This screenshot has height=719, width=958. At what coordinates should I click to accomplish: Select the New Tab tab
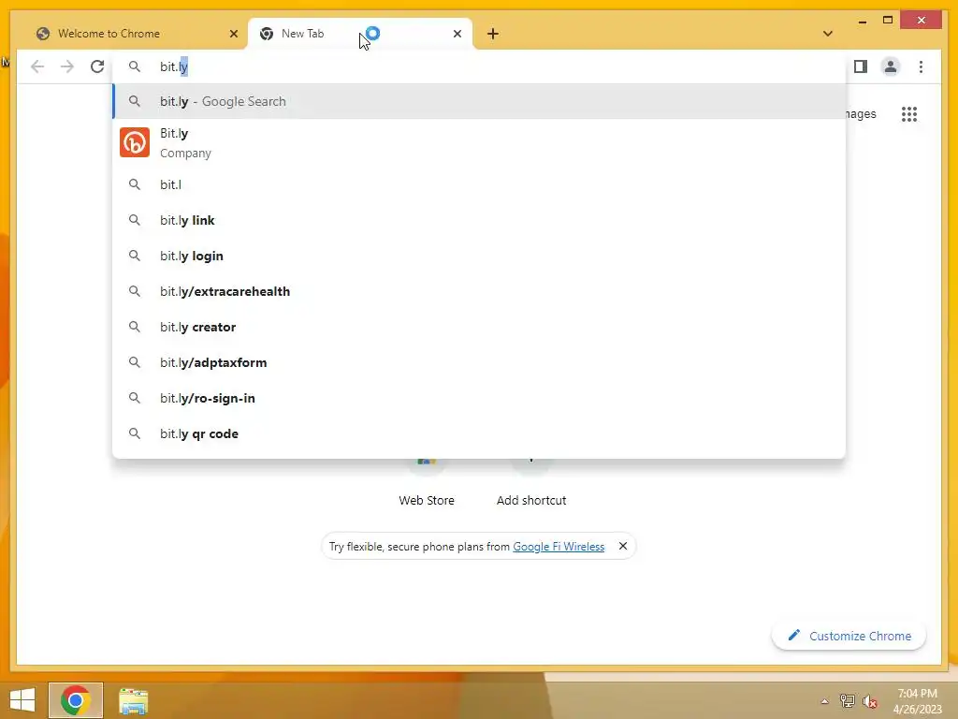tap(359, 34)
